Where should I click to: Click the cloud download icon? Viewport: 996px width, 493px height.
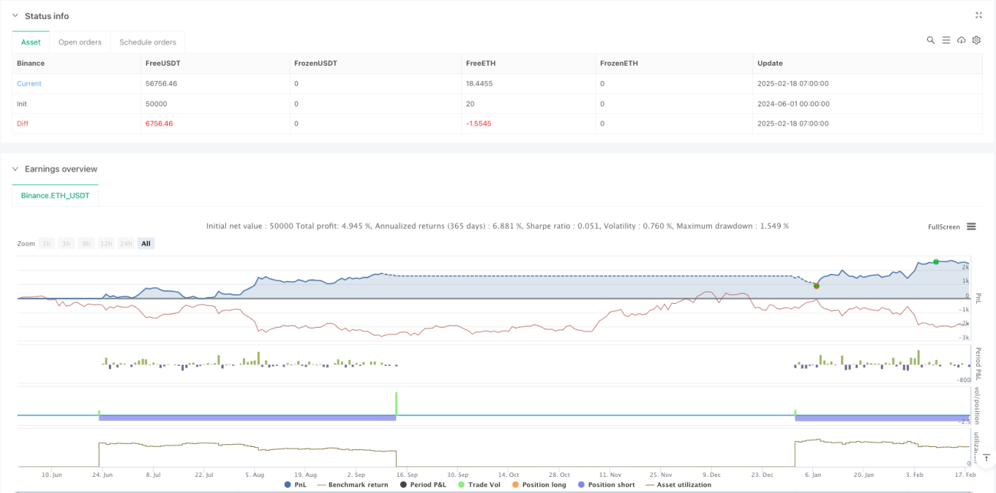click(961, 40)
